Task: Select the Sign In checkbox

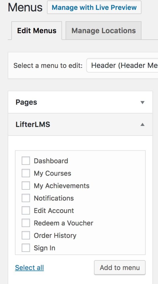Action: tap(26, 248)
